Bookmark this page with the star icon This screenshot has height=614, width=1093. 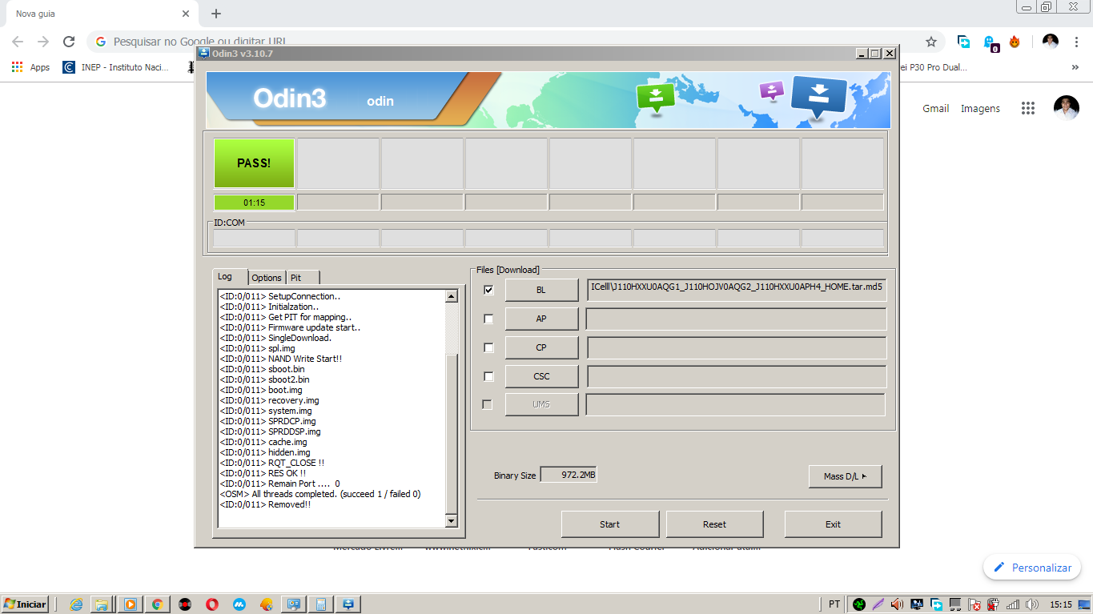click(931, 42)
